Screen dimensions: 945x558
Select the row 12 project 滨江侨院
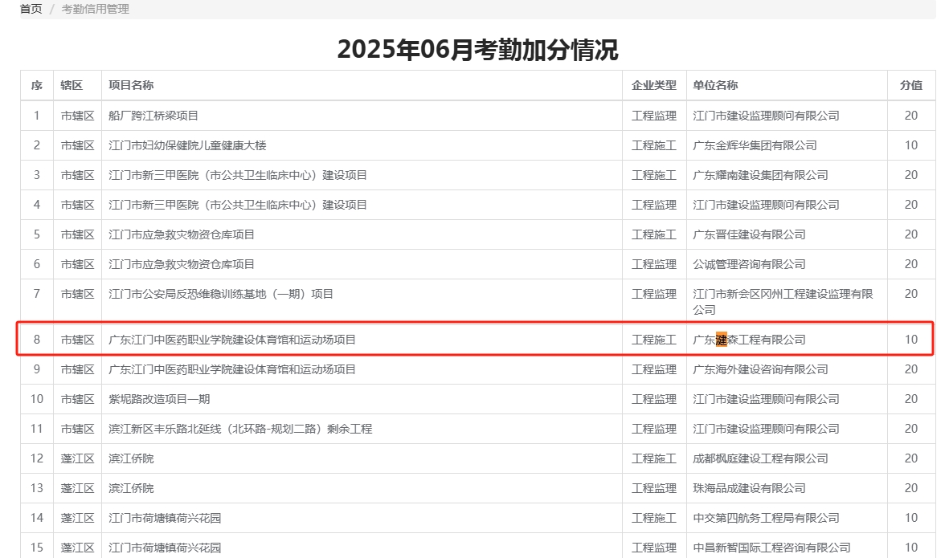click(132, 458)
